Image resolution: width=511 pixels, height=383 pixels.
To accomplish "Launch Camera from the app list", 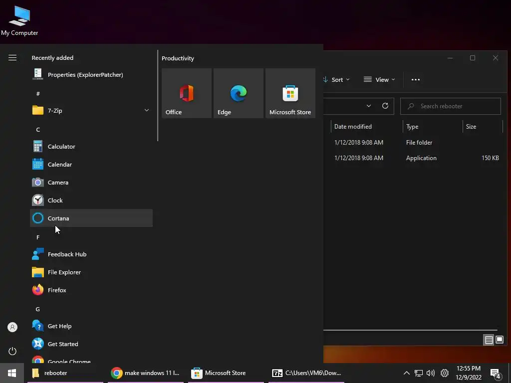I will (x=91, y=183).
